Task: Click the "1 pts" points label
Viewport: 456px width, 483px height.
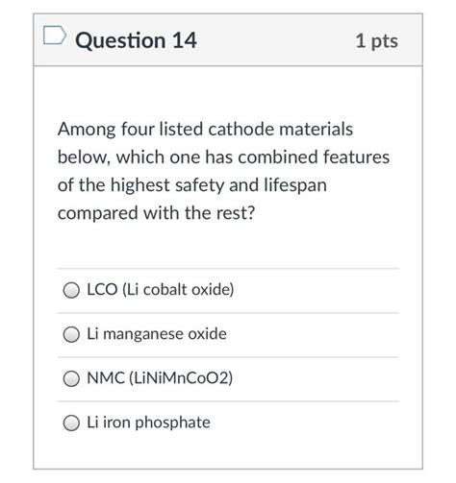Action: tap(377, 41)
